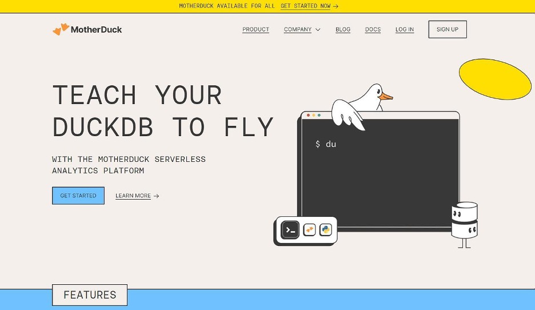Select the terminal prompt icon in the switcher
The height and width of the screenshot is (310, 535).
pos(290,230)
